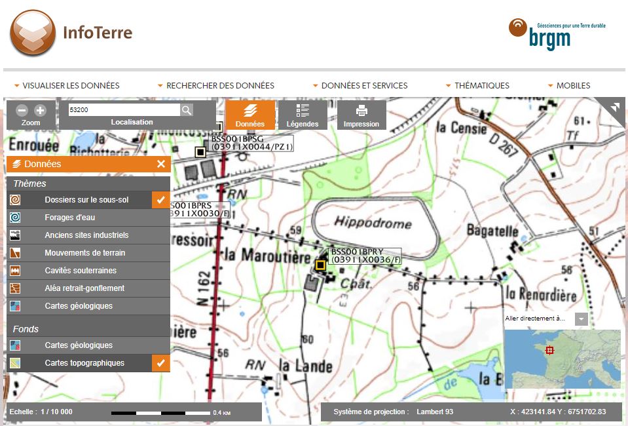Click the overview mini-map of France
Screen dimensions: 628x426
coord(563,358)
